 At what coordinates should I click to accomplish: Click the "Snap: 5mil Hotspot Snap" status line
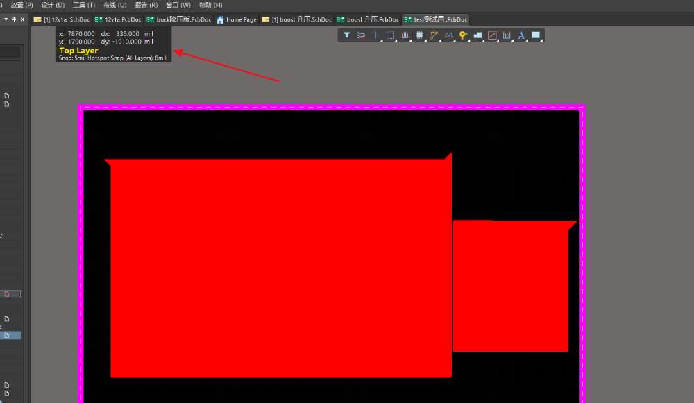point(112,58)
